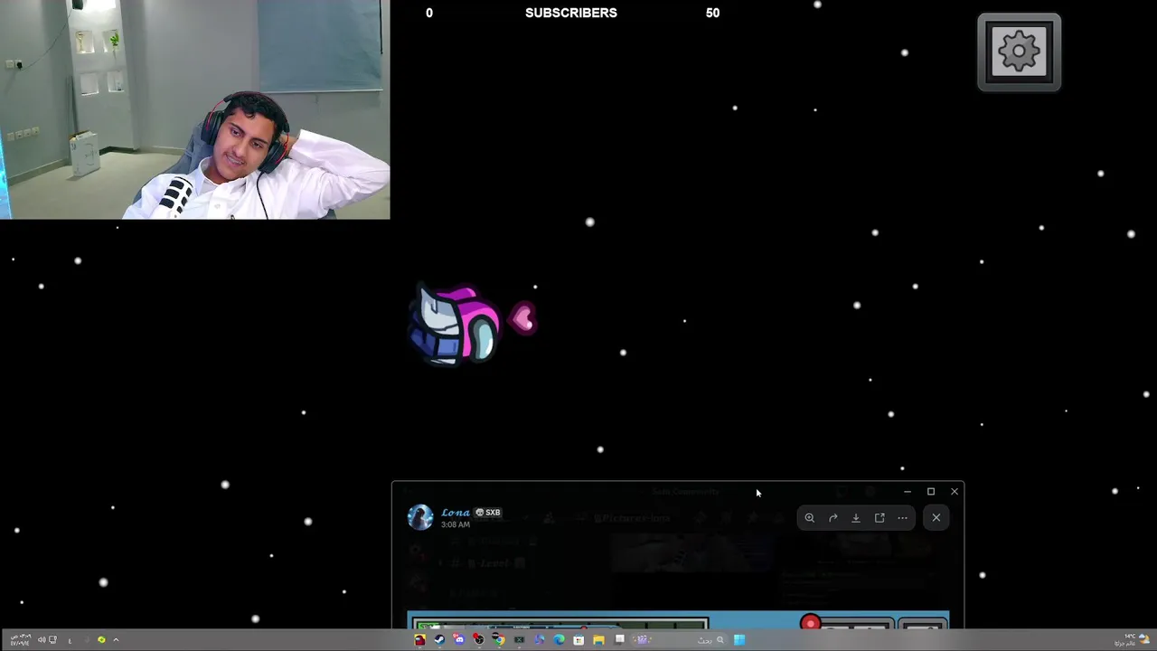Click the taskbar search box
Image resolution: width=1157 pixels, height=651 pixels.
[x=680, y=640]
